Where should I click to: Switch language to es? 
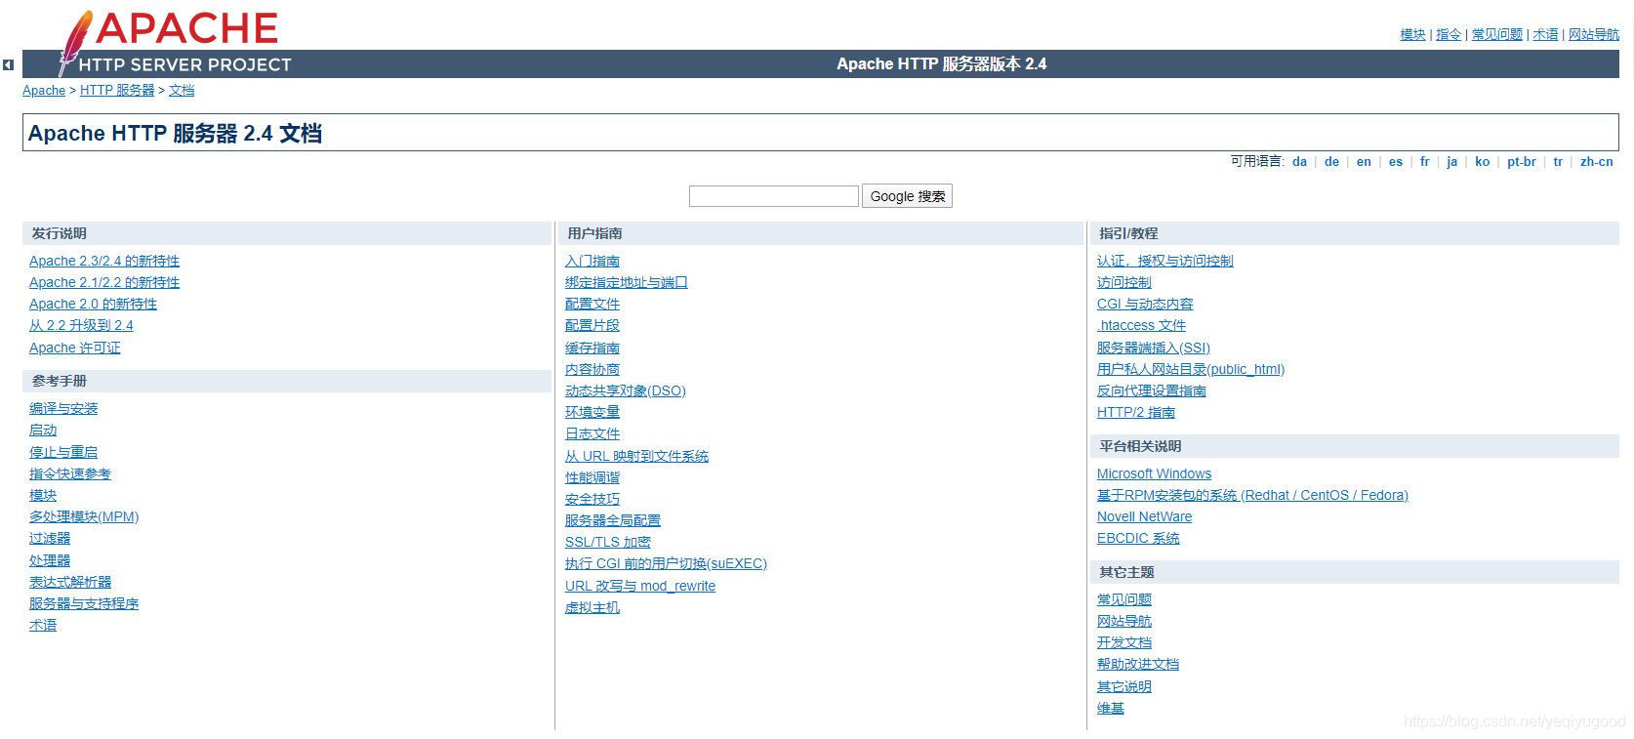[x=1396, y=162]
